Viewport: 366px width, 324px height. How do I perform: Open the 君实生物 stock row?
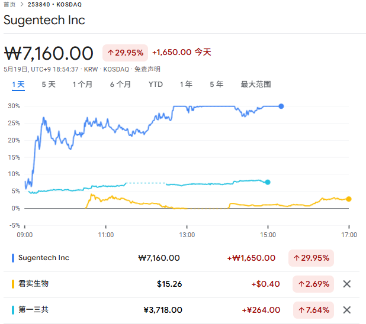point(181,284)
